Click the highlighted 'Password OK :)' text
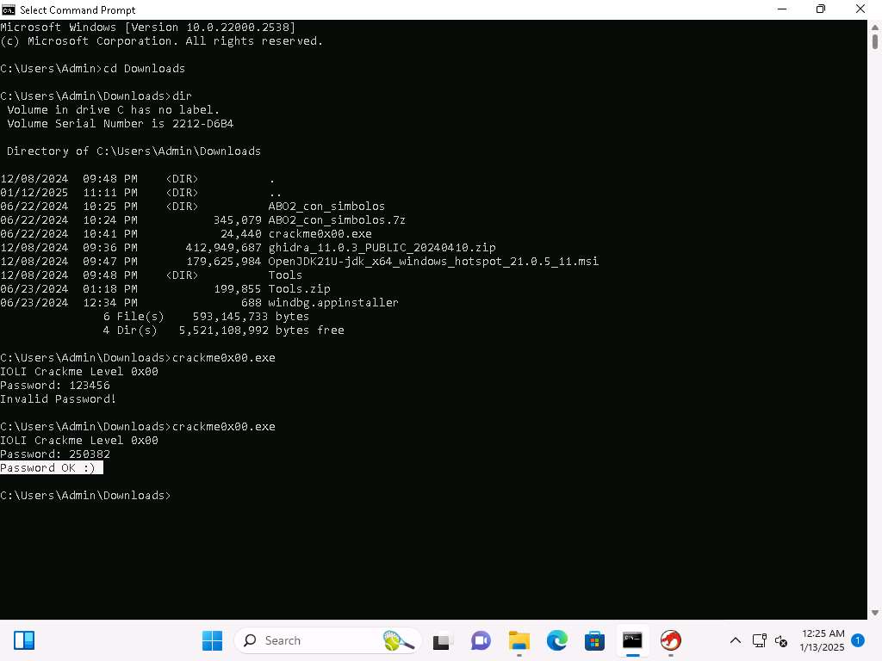This screenshot has height=661, width=882. [51, 468]
